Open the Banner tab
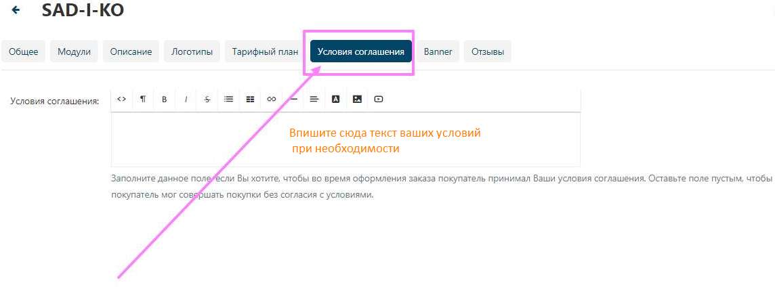775x287 pixels. tap(438, 51)
